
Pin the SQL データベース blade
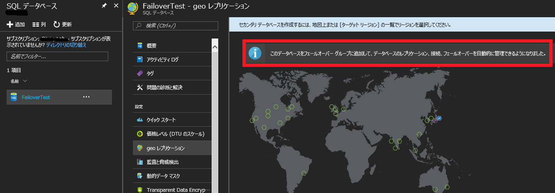(x=104, y=6)
